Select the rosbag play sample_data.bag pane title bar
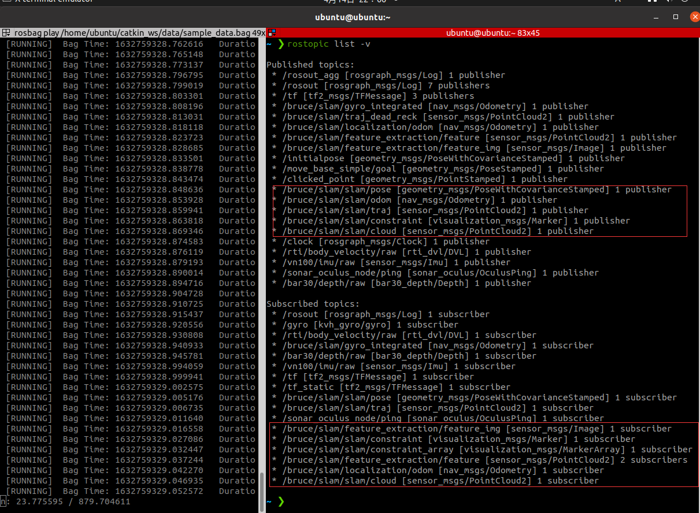The width and height of the screenshot is (700, 513). tap(134, 33)
